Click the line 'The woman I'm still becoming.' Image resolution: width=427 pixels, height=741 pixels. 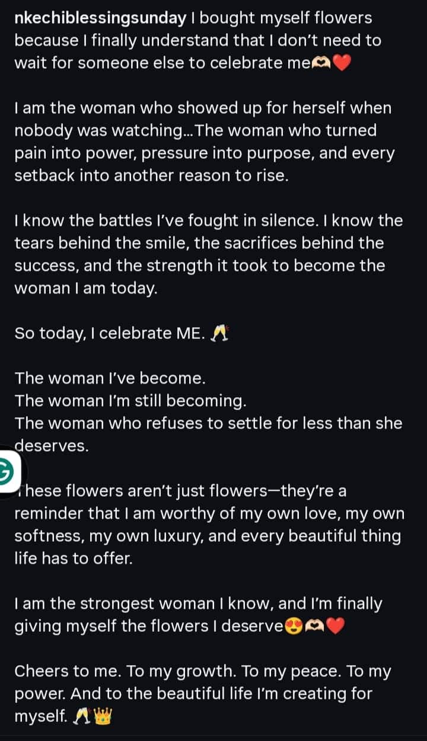click(x=130, y=401)
